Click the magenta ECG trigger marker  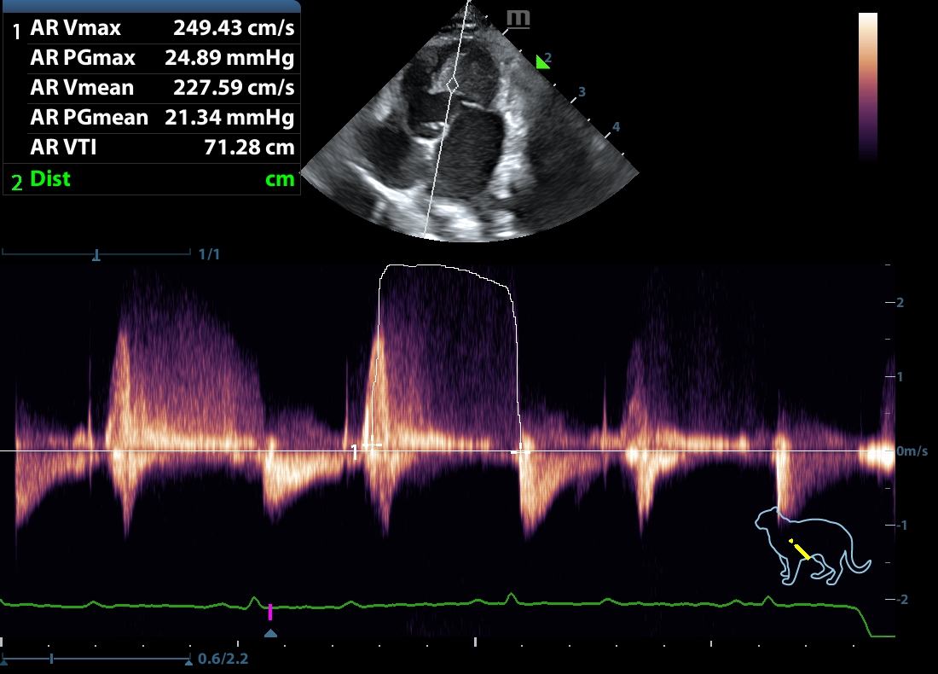[270, 611]
